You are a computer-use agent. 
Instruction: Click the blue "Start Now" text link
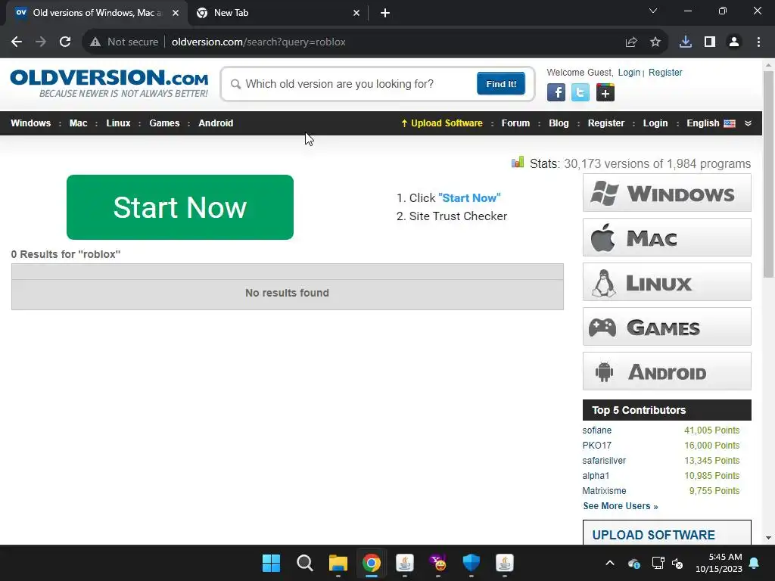[x=469, y=197]
